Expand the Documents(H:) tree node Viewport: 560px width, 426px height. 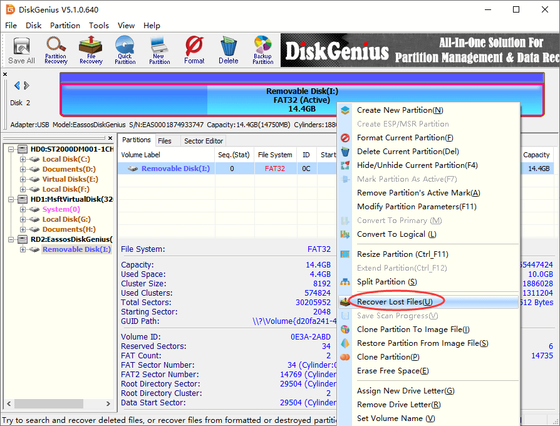click(23, 229)
